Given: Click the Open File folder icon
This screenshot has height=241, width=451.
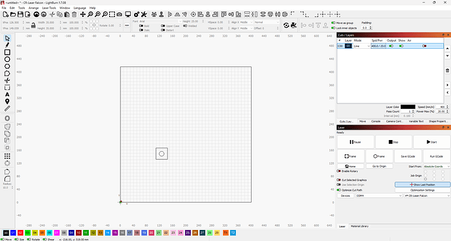Looking at the screenshot, I should pyautogui.click(x=13, y=14).
